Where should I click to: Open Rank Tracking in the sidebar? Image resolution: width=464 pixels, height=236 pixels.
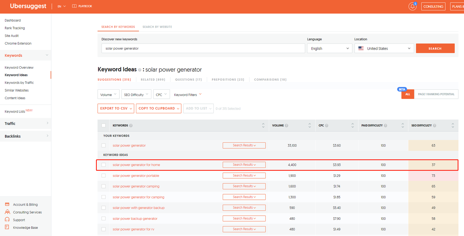15,28
